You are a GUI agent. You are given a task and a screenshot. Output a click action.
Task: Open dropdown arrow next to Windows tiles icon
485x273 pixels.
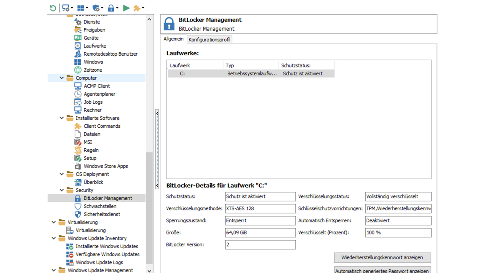click(x=87, y=8)
